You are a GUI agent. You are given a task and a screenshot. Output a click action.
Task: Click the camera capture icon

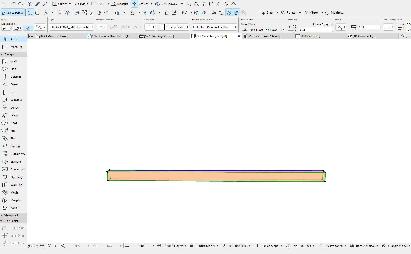[185, 13]
